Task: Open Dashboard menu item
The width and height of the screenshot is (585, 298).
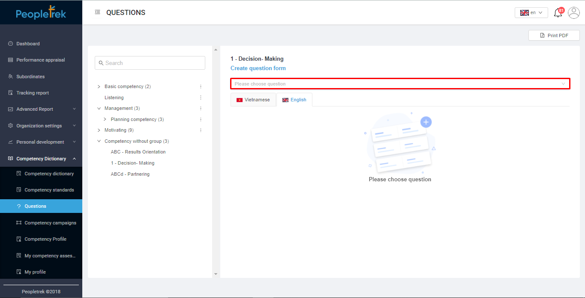Action: click(x=41, y=44)
